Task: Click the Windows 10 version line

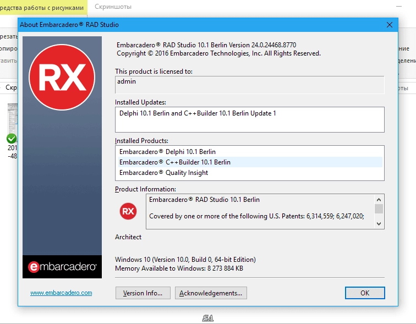Action: pyautogui.click(x=185, y=259)
